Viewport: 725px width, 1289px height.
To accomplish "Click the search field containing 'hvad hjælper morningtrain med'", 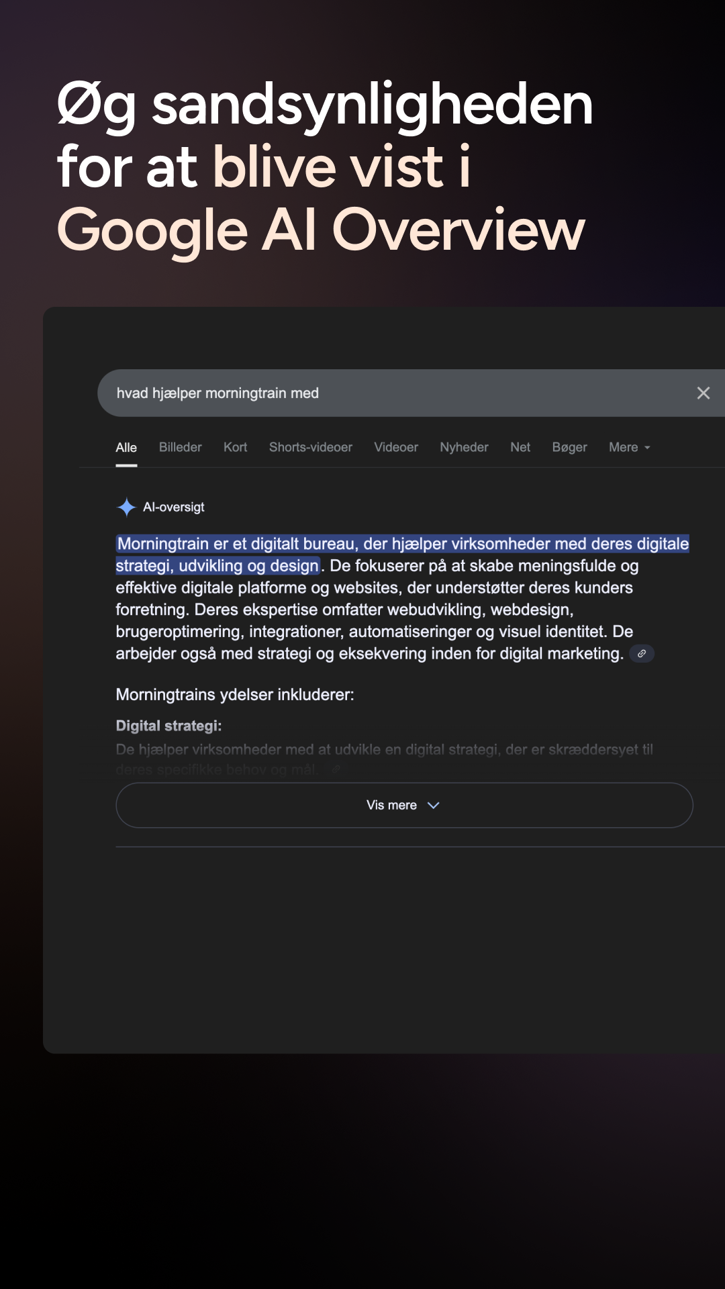I will (x=411, y=393).
